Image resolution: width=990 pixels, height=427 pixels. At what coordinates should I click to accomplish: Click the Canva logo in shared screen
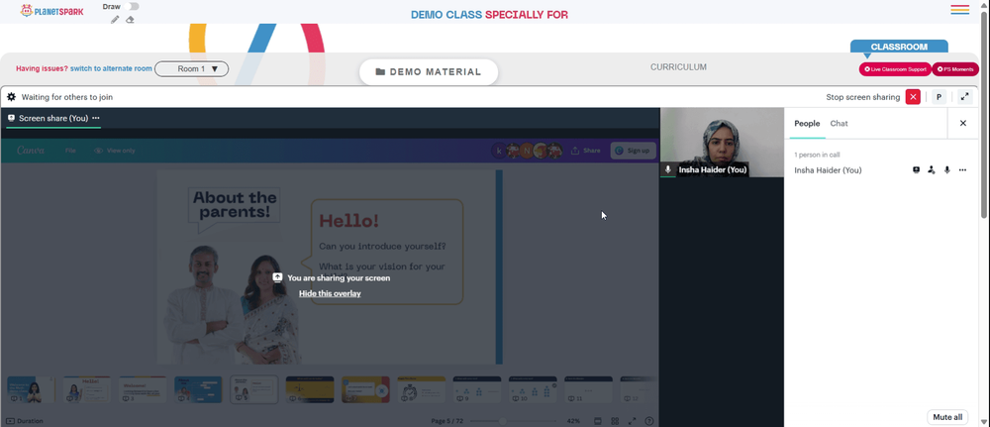point(31,151)
